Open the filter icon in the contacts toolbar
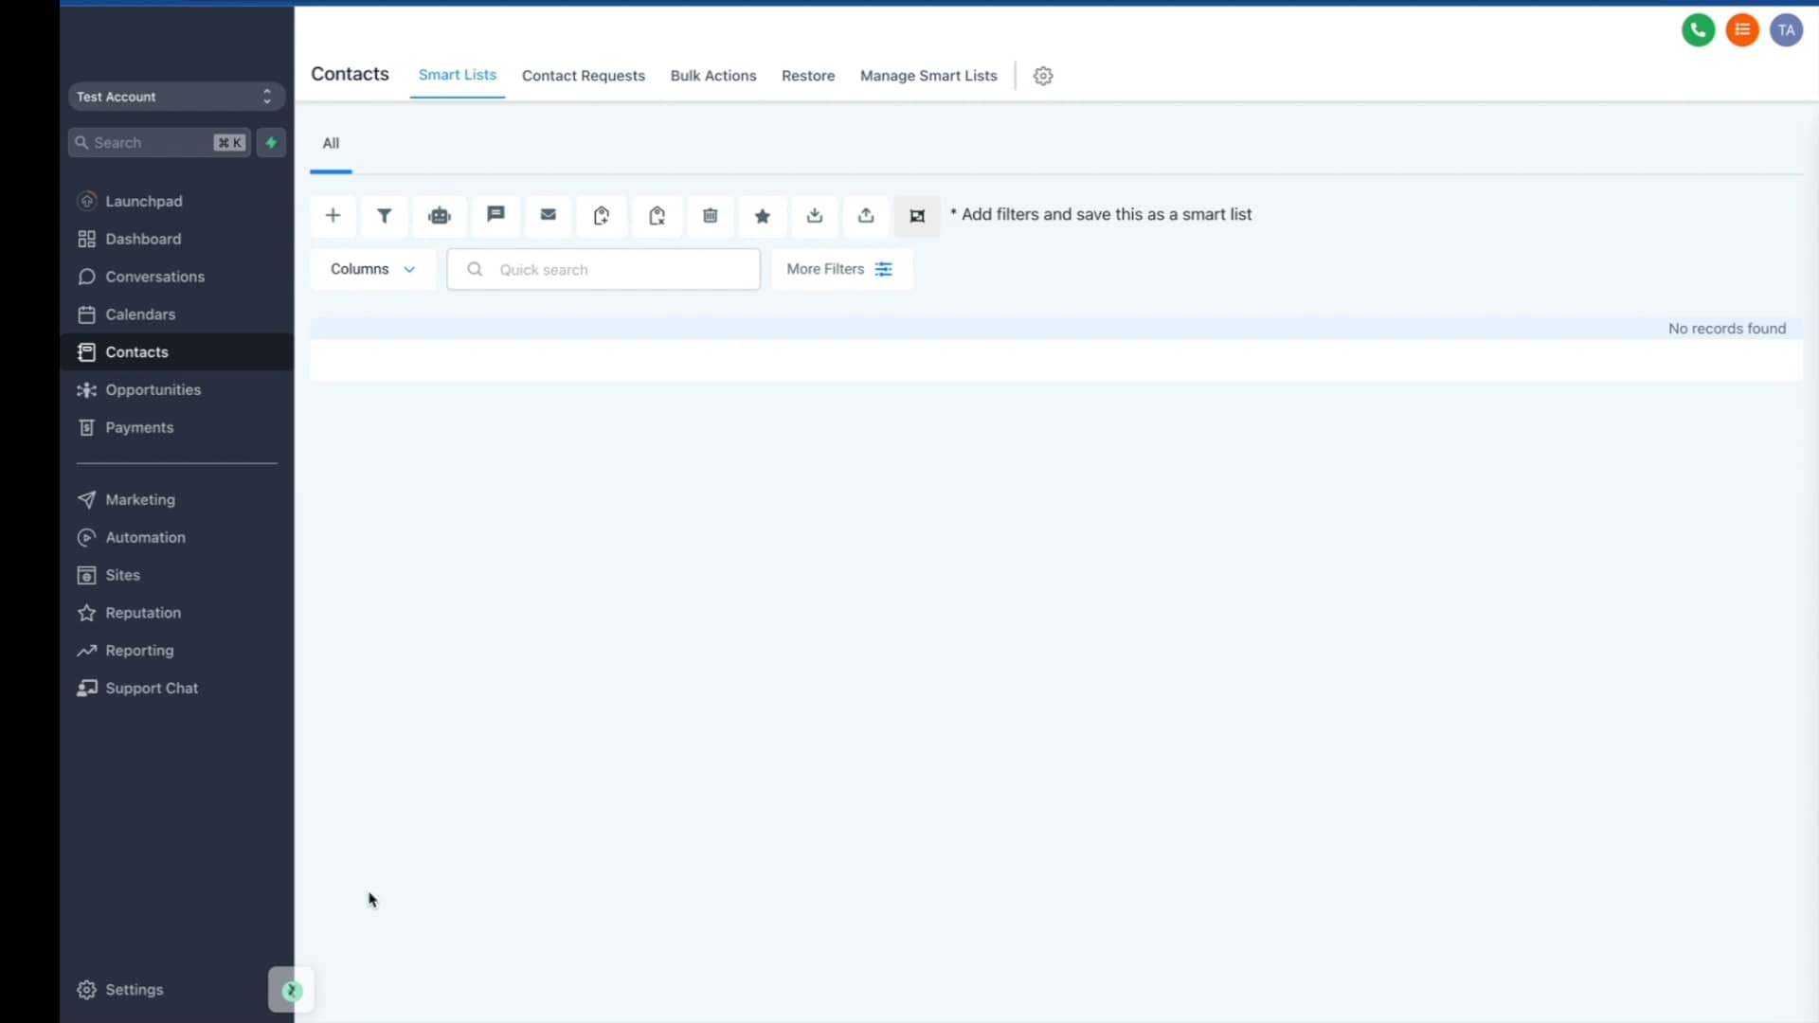 pyautogui.click(x=384, y=216)
